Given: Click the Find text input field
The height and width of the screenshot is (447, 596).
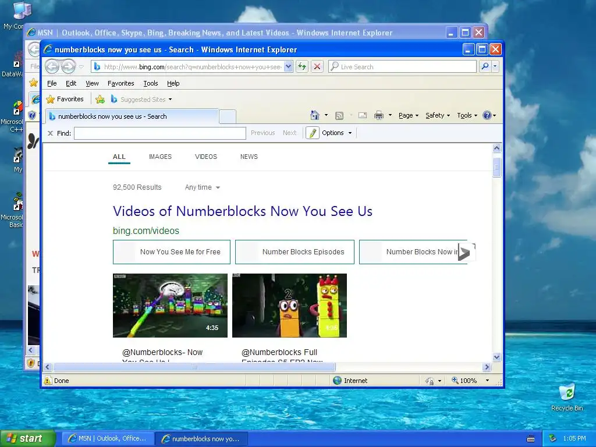Looking at the screenshot, I should [160, 133].
